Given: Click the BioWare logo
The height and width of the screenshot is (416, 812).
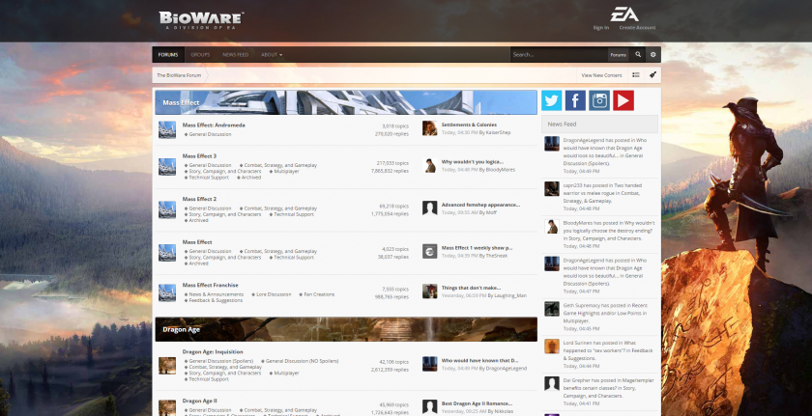Looking at the screenshot, I should (202, 18).
